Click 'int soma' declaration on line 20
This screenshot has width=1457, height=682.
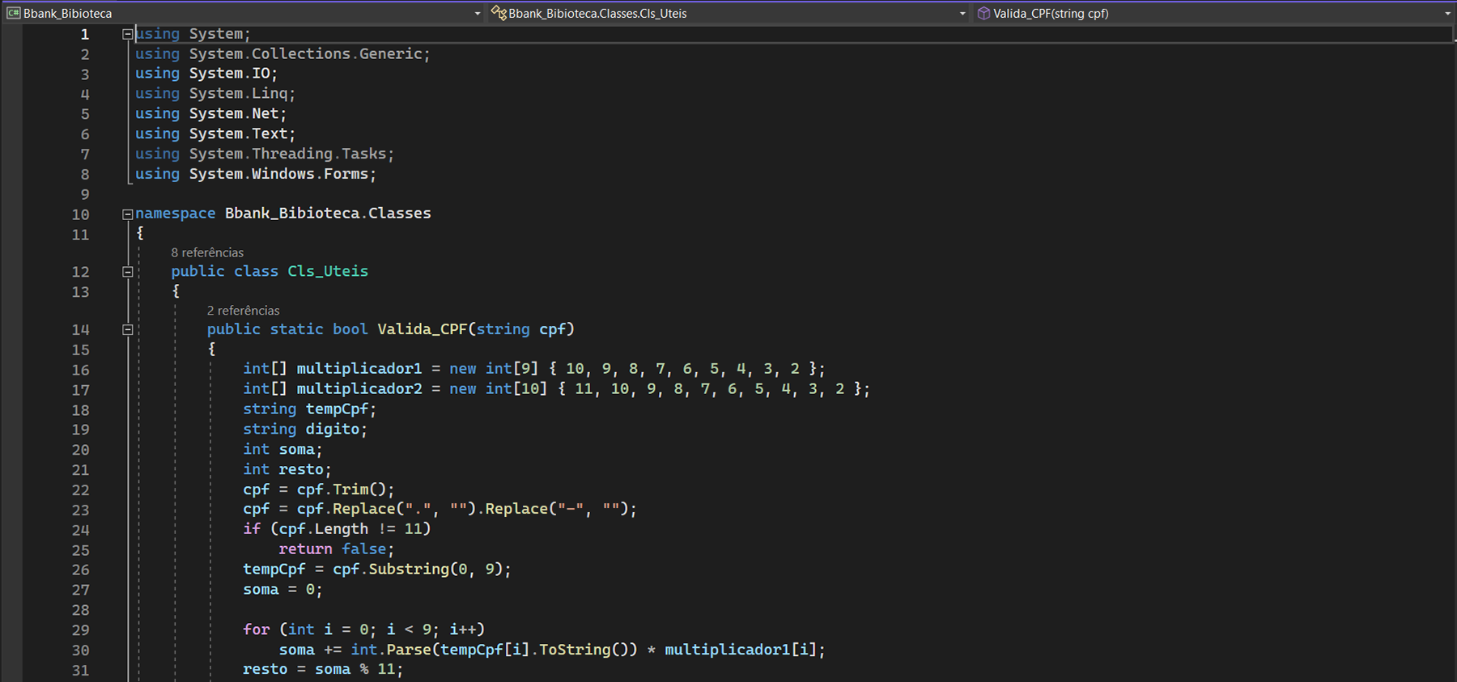coord(278,449)
